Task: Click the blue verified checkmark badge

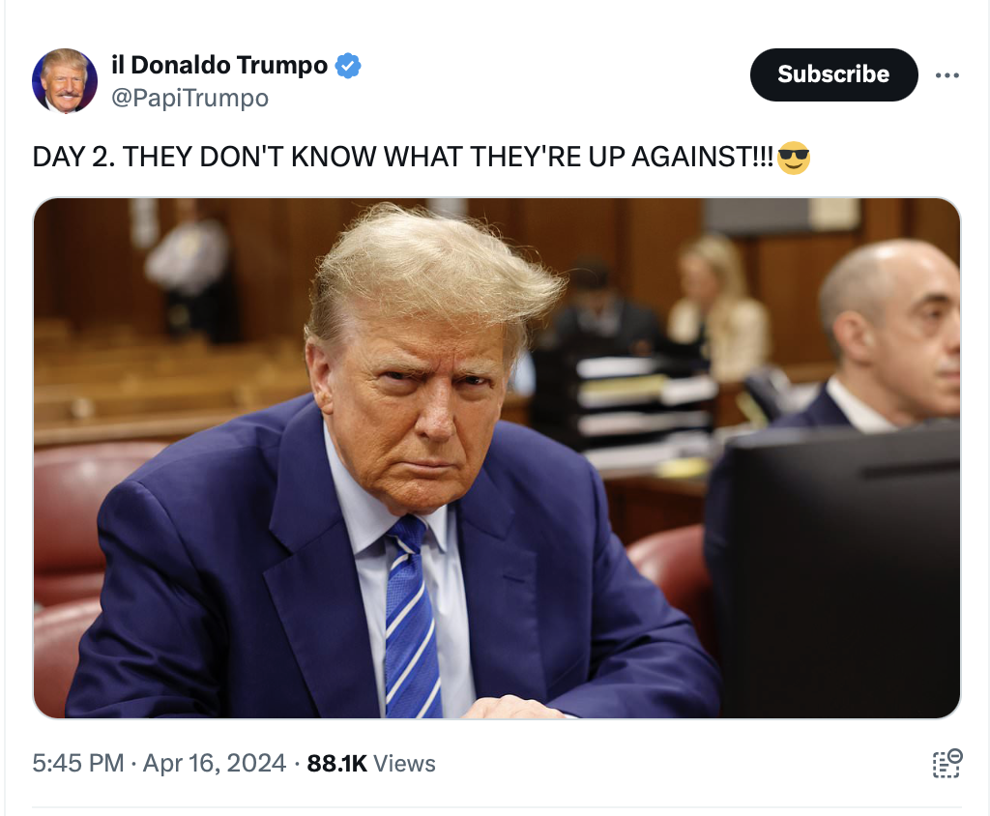Action: (348, 66)
